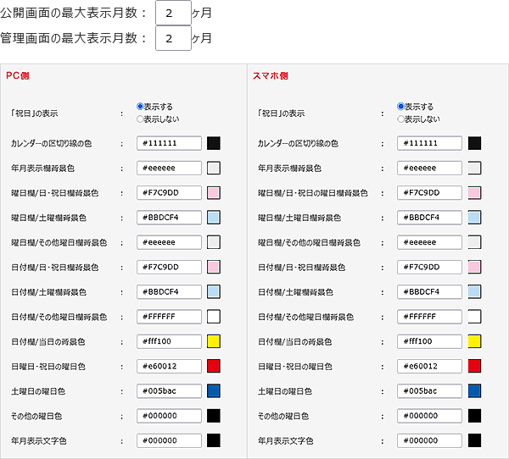509x459 pixels.
Task: Click スマホ側 white swatch for 日付欄/その他曜日欄背景色
Action: point(474,317)
